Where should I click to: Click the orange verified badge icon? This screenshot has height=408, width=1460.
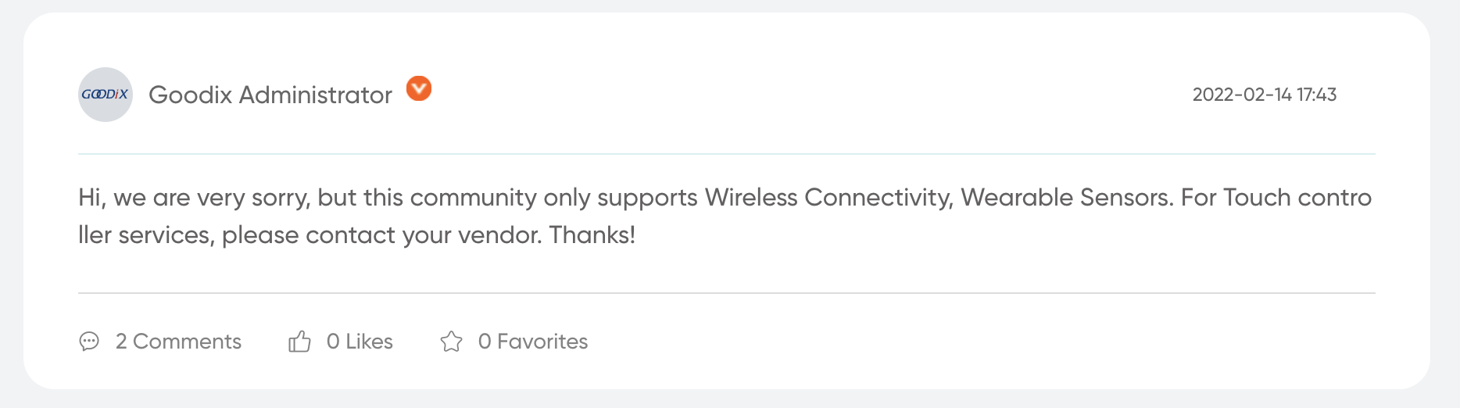click(419, 88)
